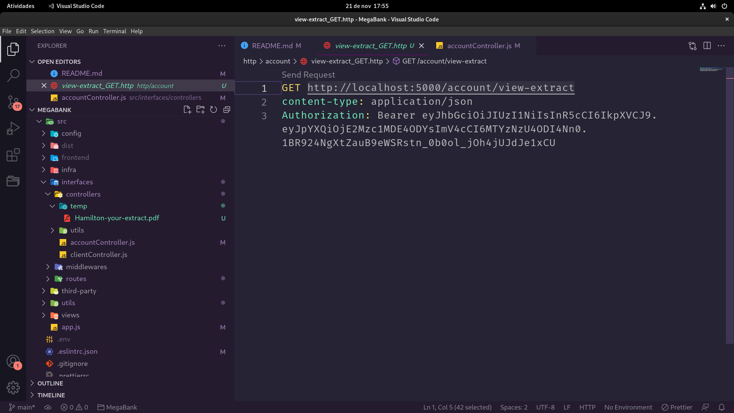Click the account breadcrumb segment
734x413 pixels.
click(278, 61)
